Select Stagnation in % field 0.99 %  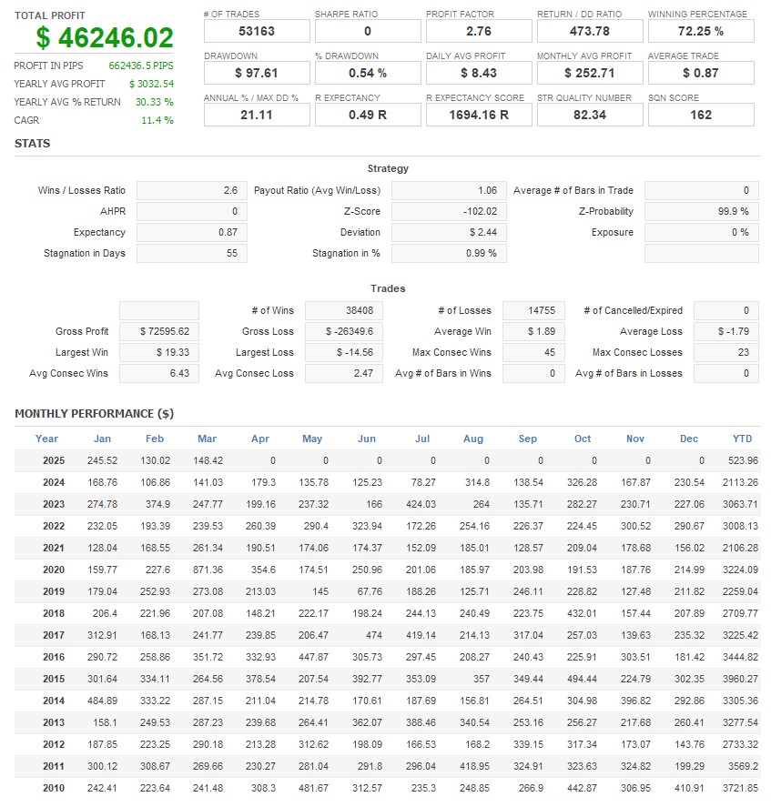449,253
